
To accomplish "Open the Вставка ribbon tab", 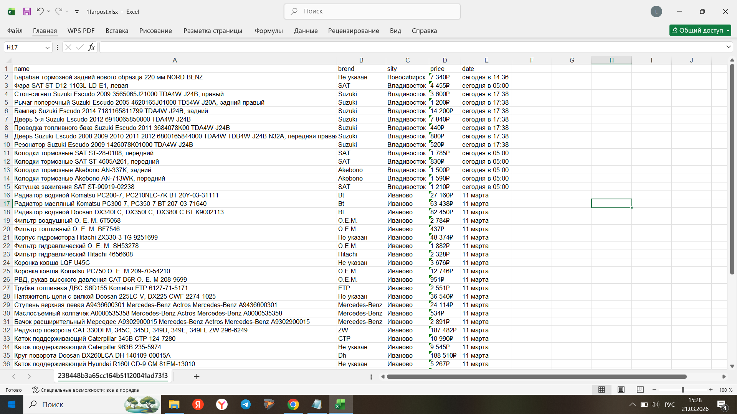I will 117,31.
